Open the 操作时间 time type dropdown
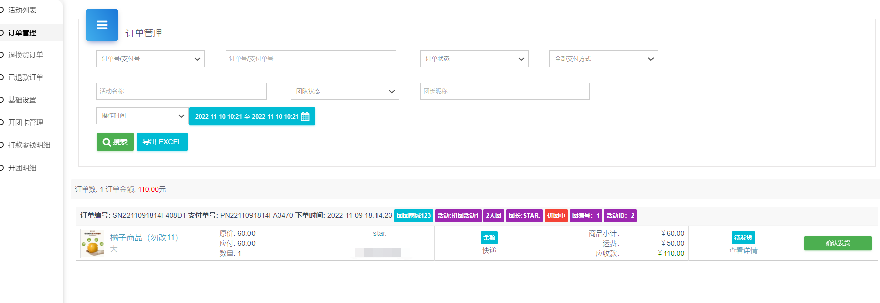The height and width of the screenshot is (303, 880). point(142,116)
